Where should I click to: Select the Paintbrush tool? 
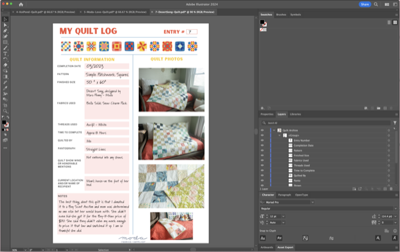pos(5,48)
